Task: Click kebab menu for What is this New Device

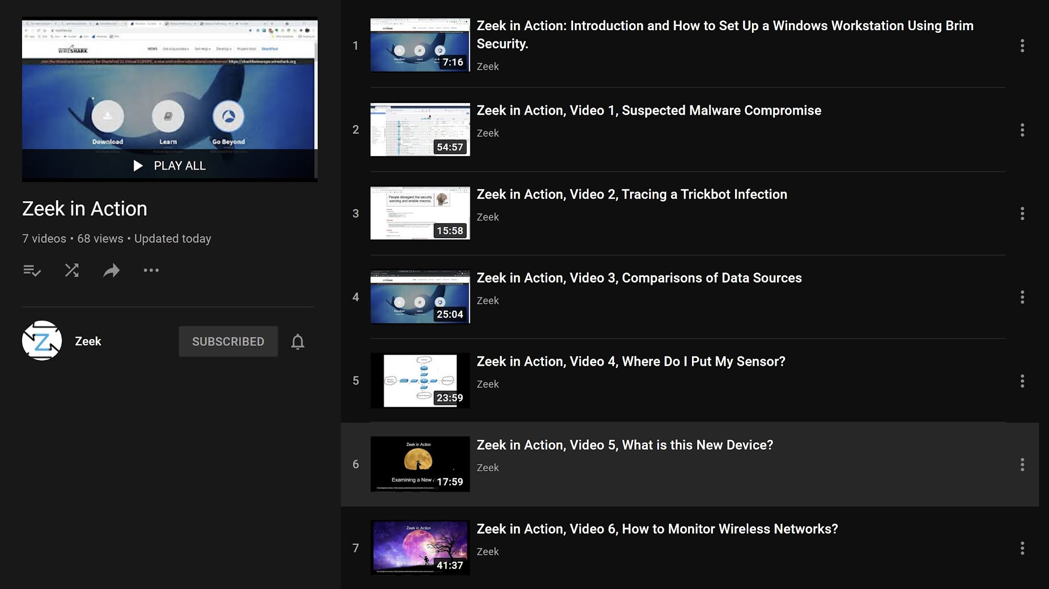Action: click(x=1022, y=465)
